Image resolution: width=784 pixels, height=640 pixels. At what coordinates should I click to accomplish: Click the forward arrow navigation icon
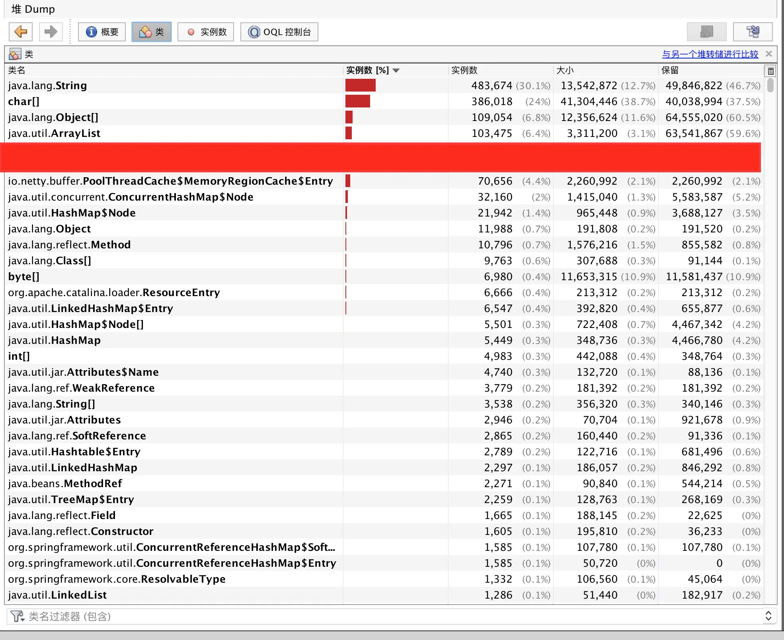51,32
